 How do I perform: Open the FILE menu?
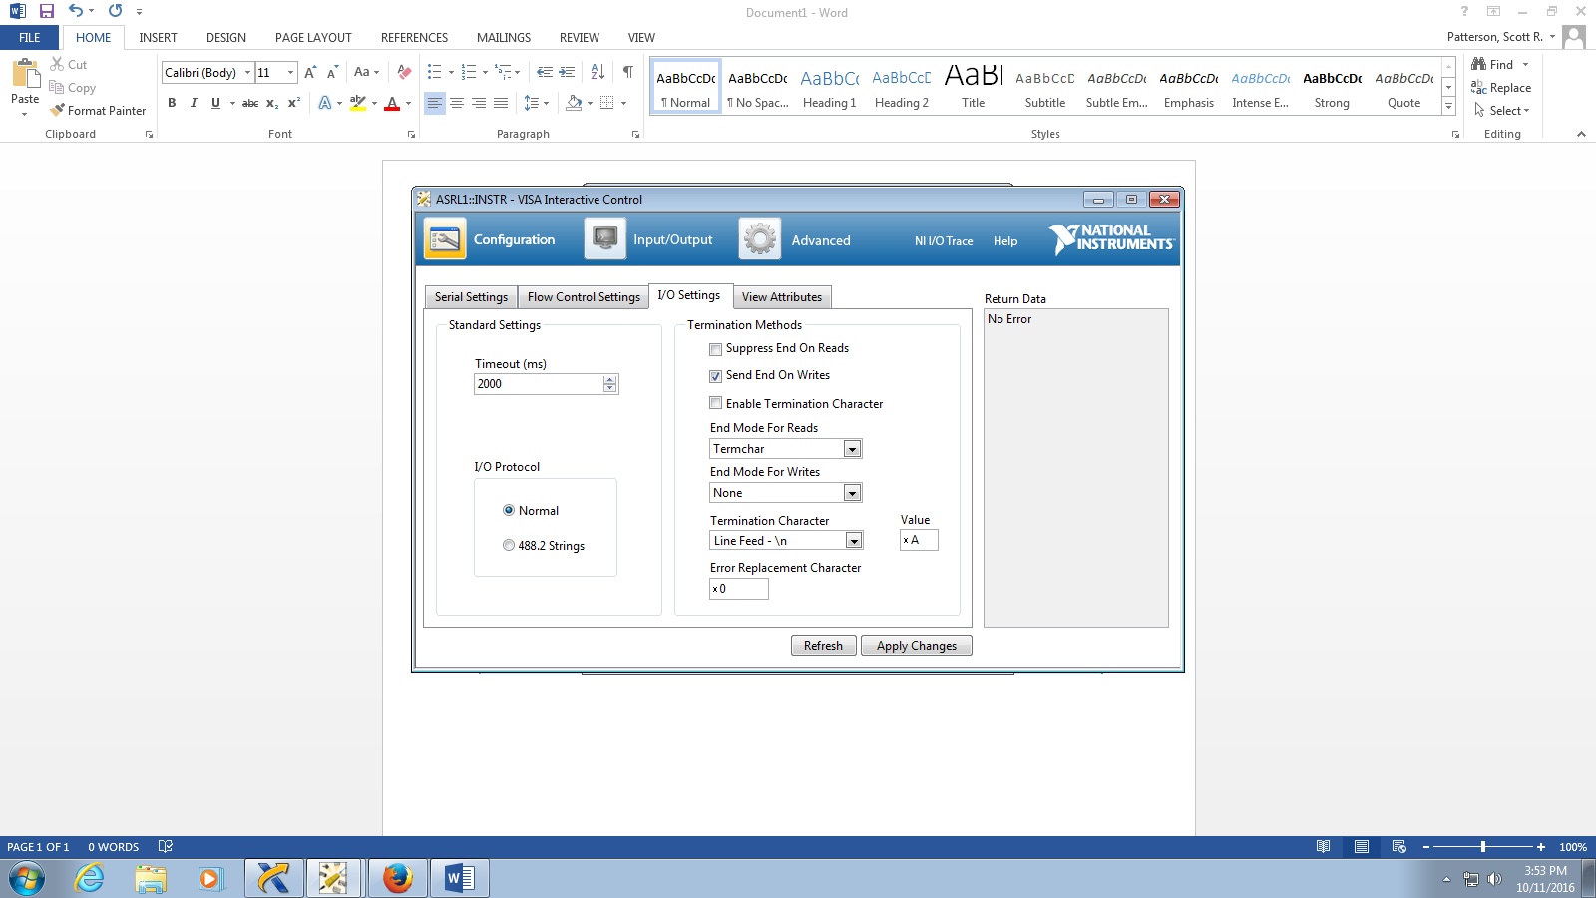click(30, 38)
